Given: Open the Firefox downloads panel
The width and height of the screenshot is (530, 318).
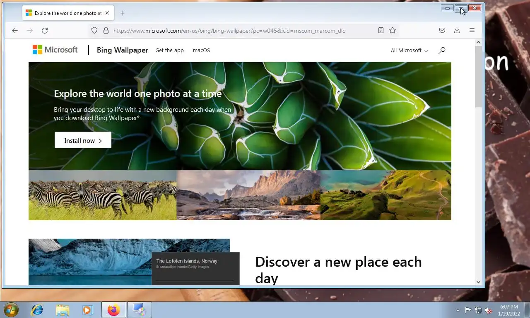Looking at the screenshot, I should (457, 30).
